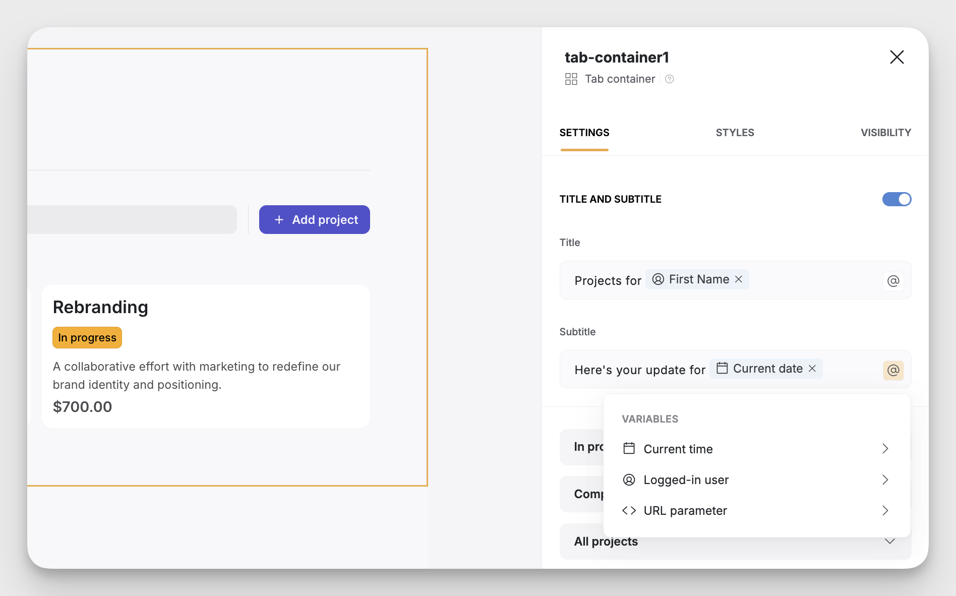956x596 pixels.
Task: Remove the Current date variable chip
Action: click(812, 369)
